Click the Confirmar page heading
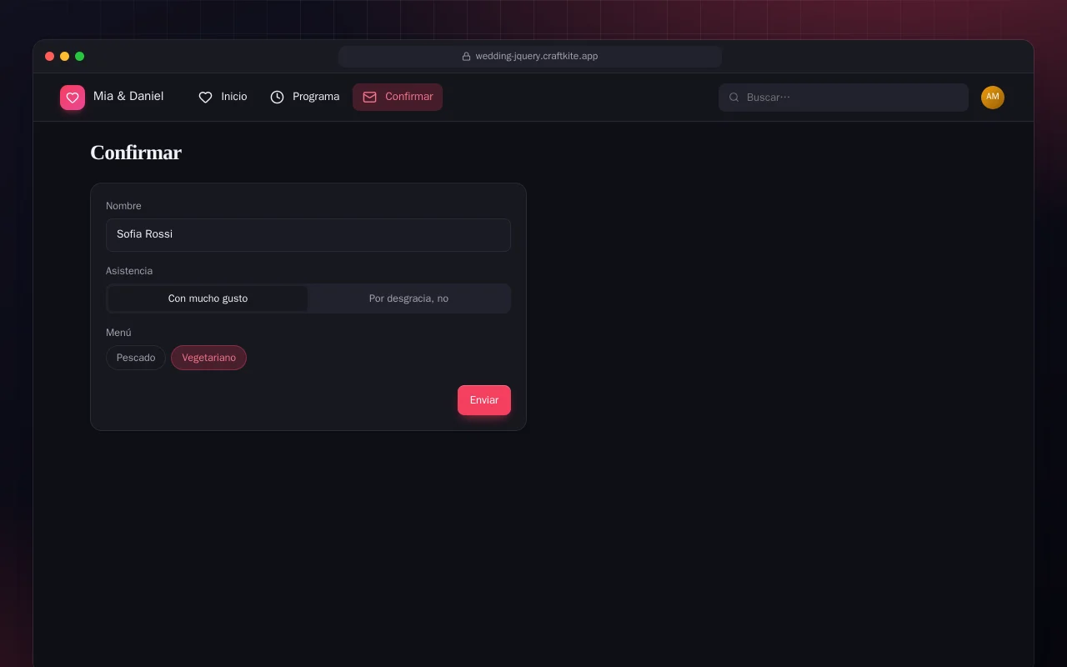Viewport: 1067px width, 667px height. pyautogui.click(x=136, y=153)
